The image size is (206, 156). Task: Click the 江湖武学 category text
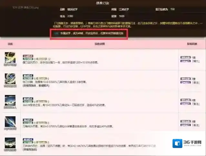pyautogui.click(x=124, y=9)
